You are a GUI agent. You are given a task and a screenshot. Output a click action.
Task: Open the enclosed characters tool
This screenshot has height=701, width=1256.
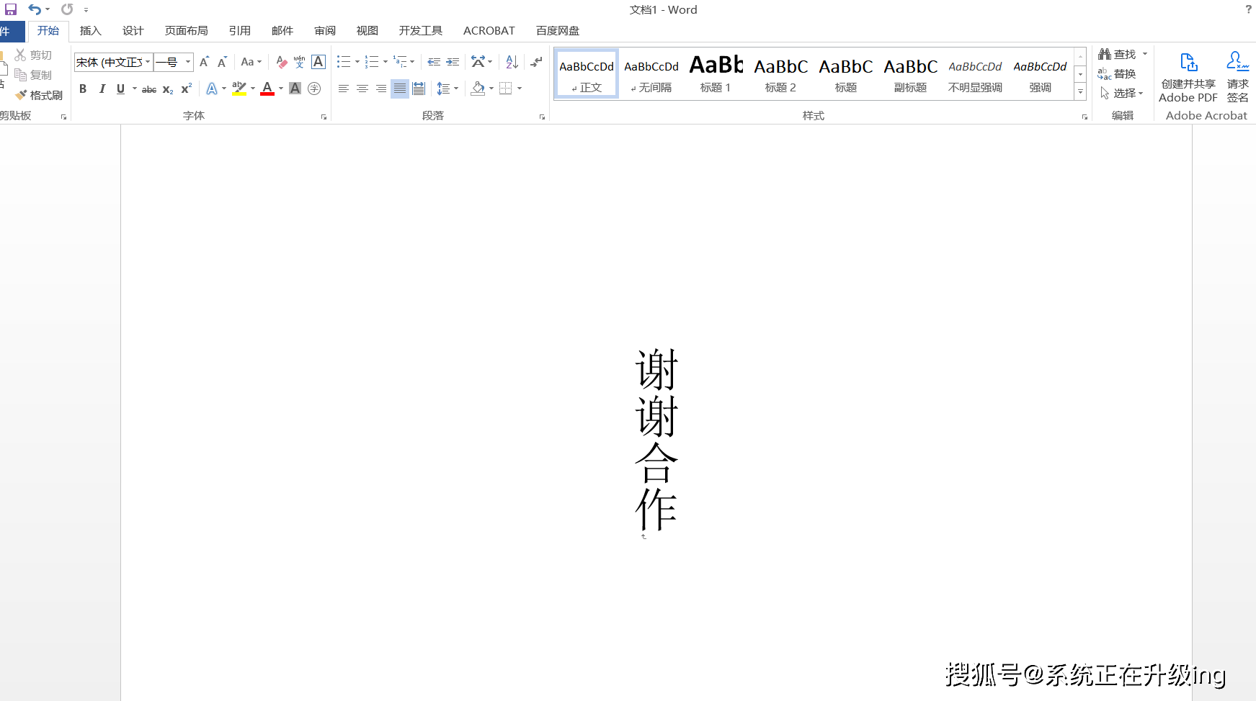tap(314, 89)
